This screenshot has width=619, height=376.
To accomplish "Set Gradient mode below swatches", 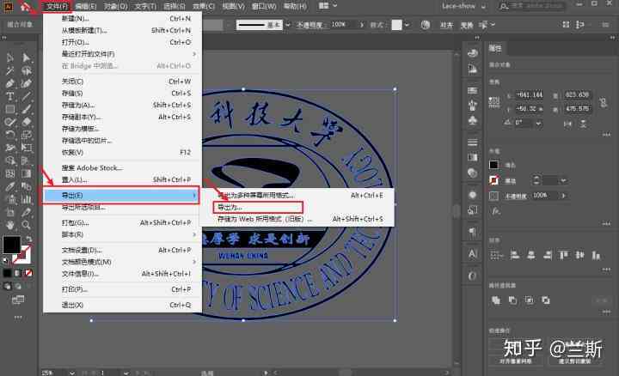I will pyautogui.click(x=18, y=273).
